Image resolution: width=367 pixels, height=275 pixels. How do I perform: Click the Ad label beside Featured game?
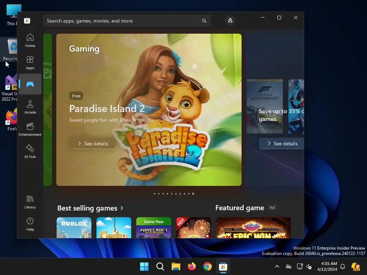[272, 208]
